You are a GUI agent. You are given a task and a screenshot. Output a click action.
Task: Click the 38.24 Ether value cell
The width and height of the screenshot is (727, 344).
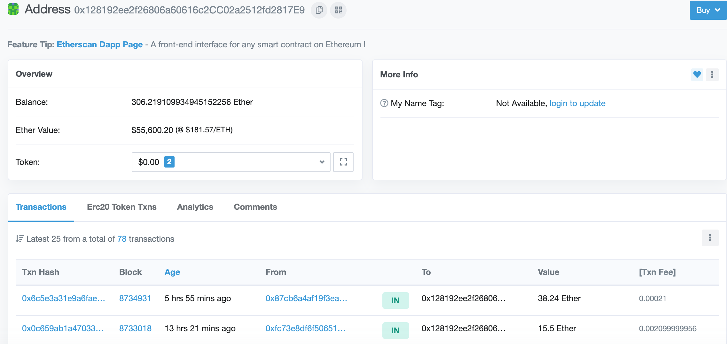(559, 298)
